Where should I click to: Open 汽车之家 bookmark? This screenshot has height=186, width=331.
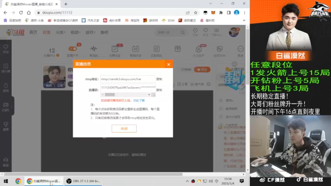[x=90, y=20]
